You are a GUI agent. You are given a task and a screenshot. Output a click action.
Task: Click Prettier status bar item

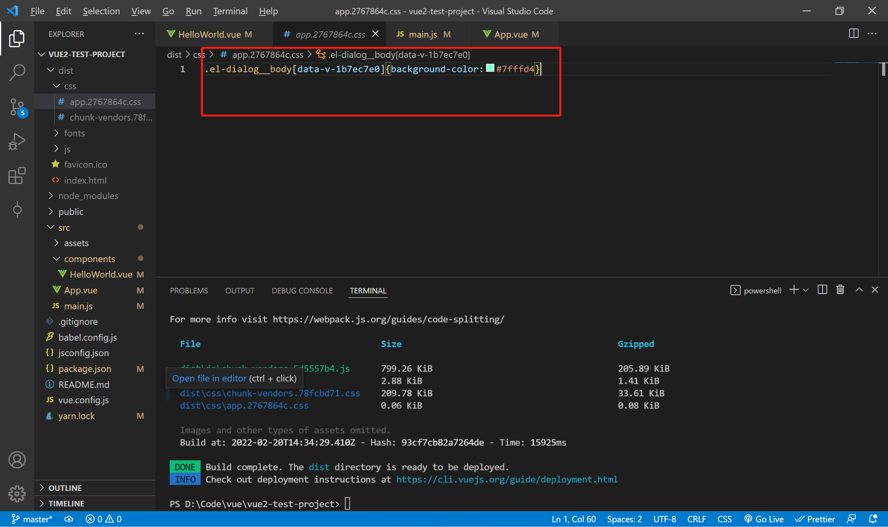coord(815,519)
